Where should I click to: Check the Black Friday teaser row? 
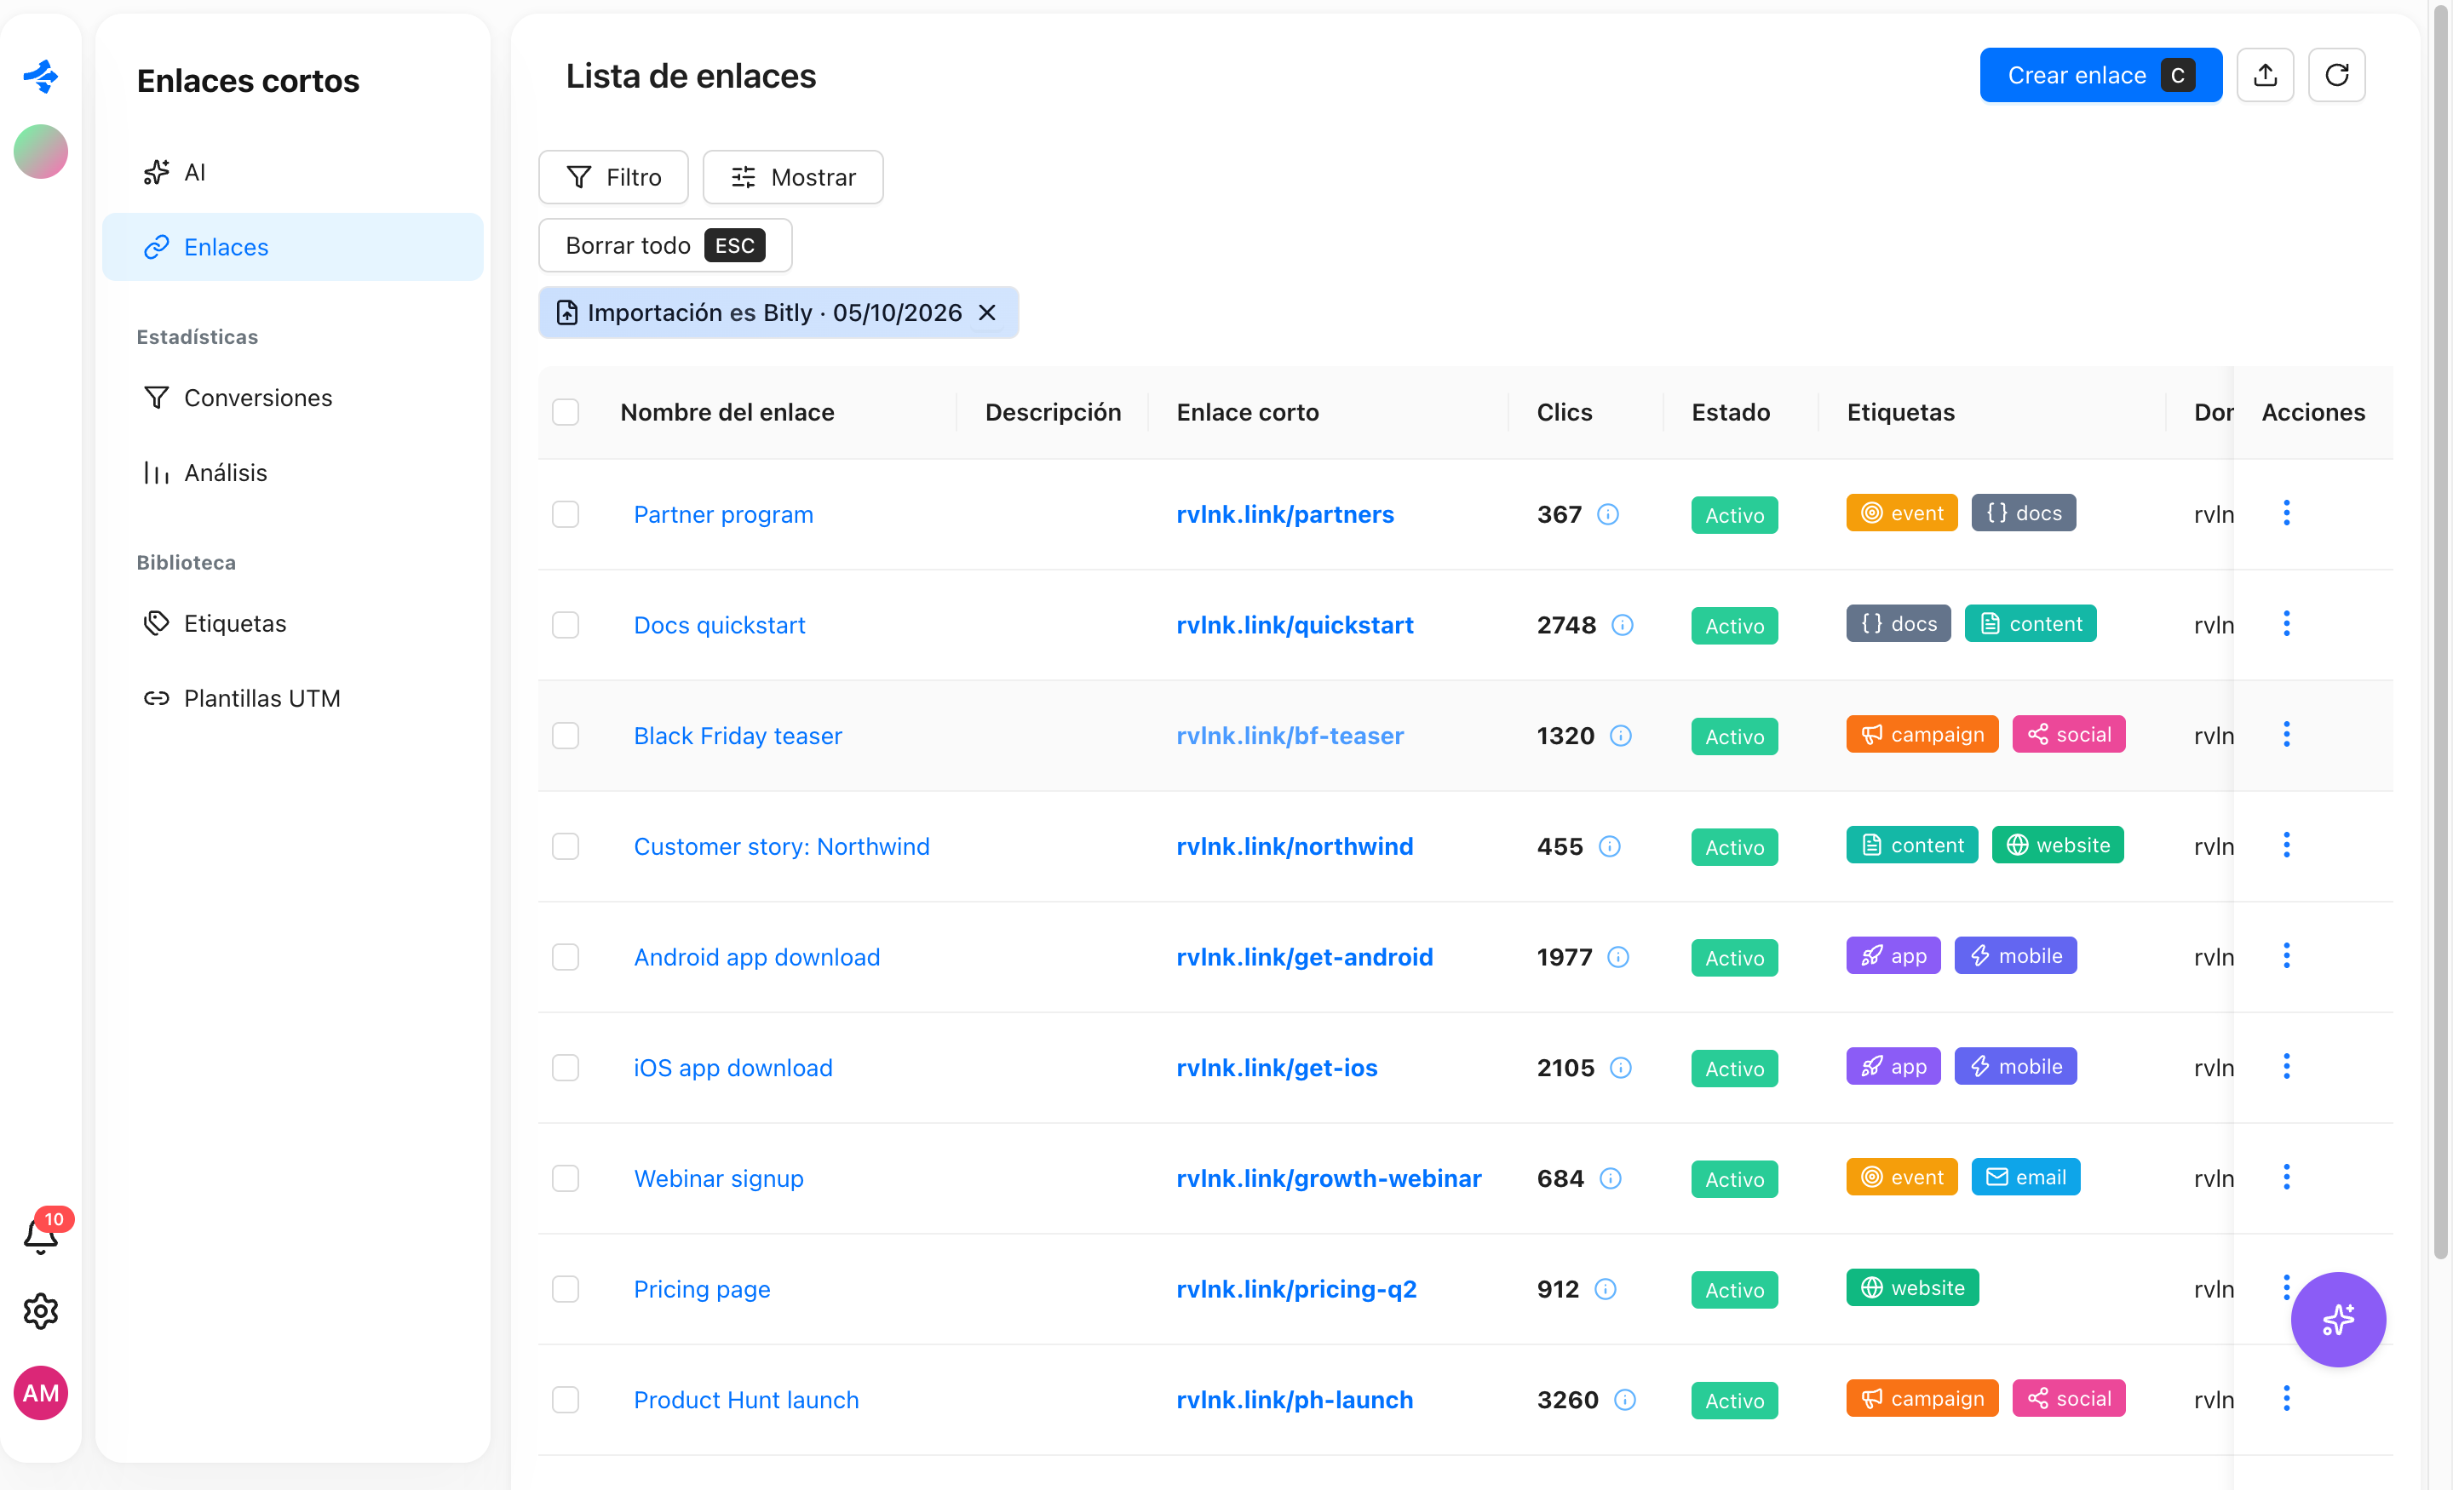566,736
